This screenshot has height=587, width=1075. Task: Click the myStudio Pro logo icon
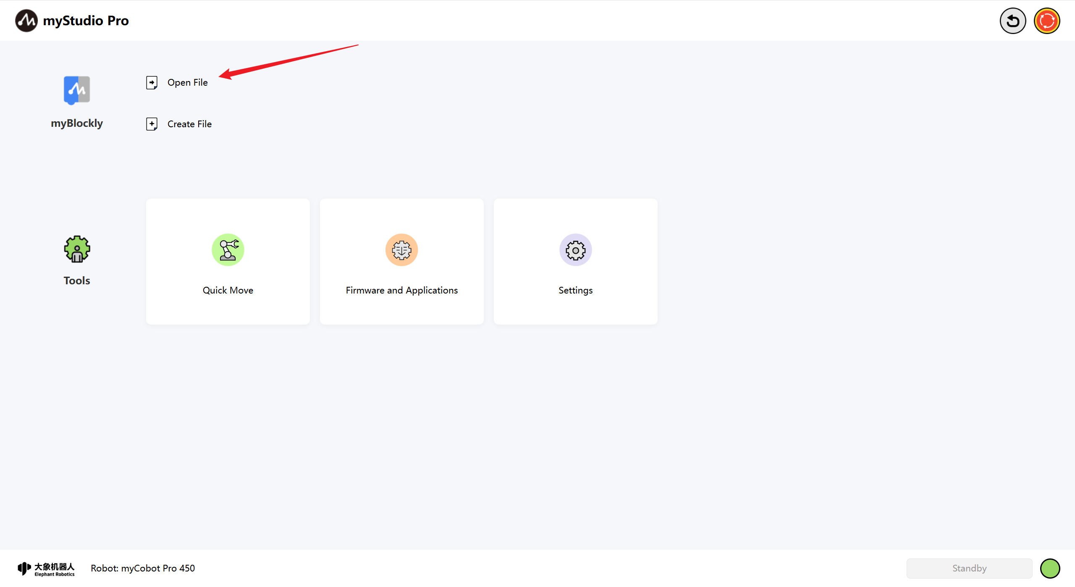[x=26, y=21]
